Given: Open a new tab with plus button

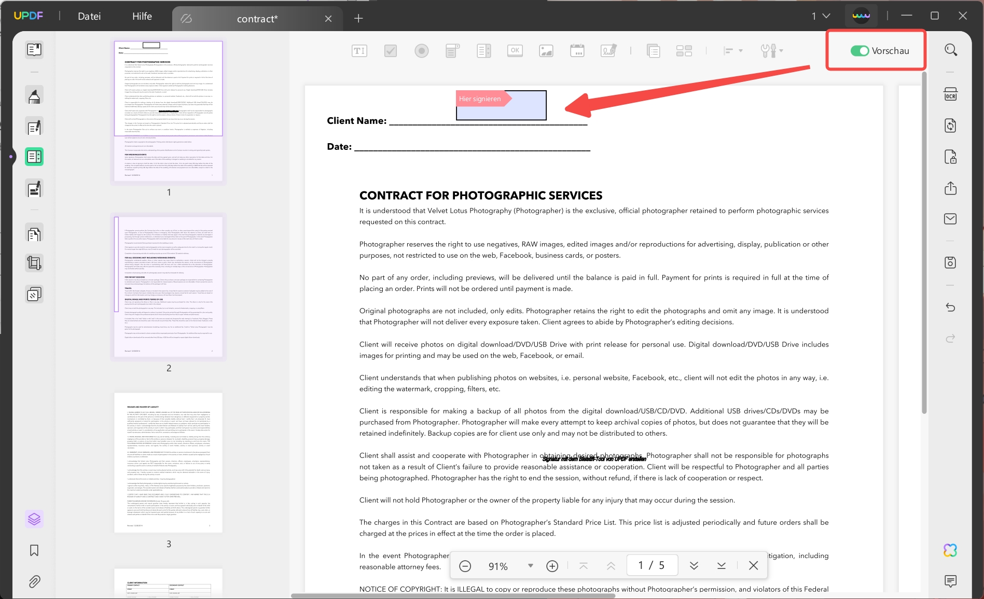Looking at the screenshot, I should [x=358, y=19].
